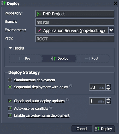Increase the auto-deploy minutes interval
This screenshot has height=134, width=119.
108,99
